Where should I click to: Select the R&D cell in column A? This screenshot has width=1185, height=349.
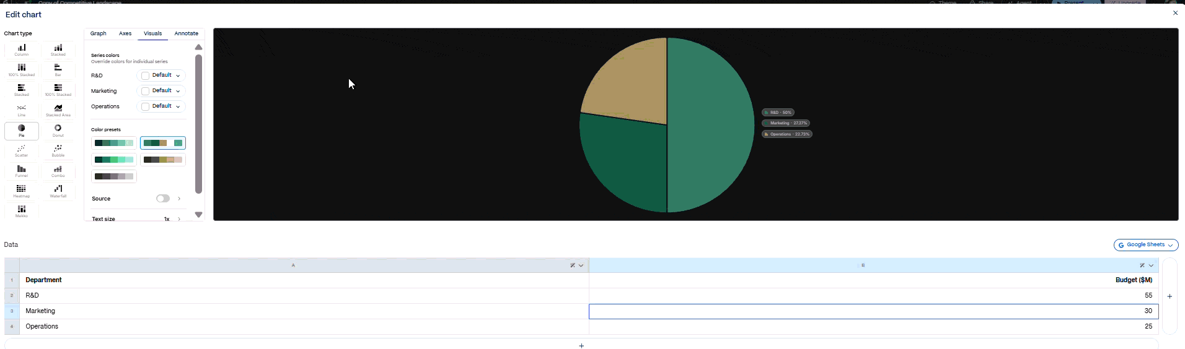tap(304, 296)
